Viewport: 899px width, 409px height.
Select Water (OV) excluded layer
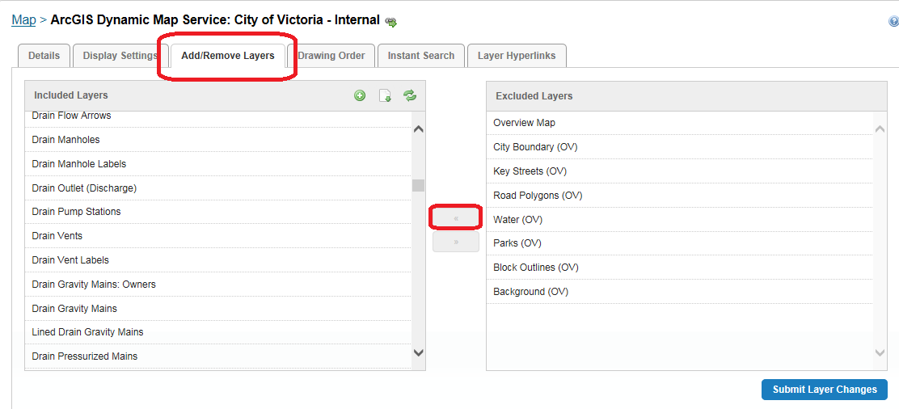pyautogui.click(x=679, y=219)
